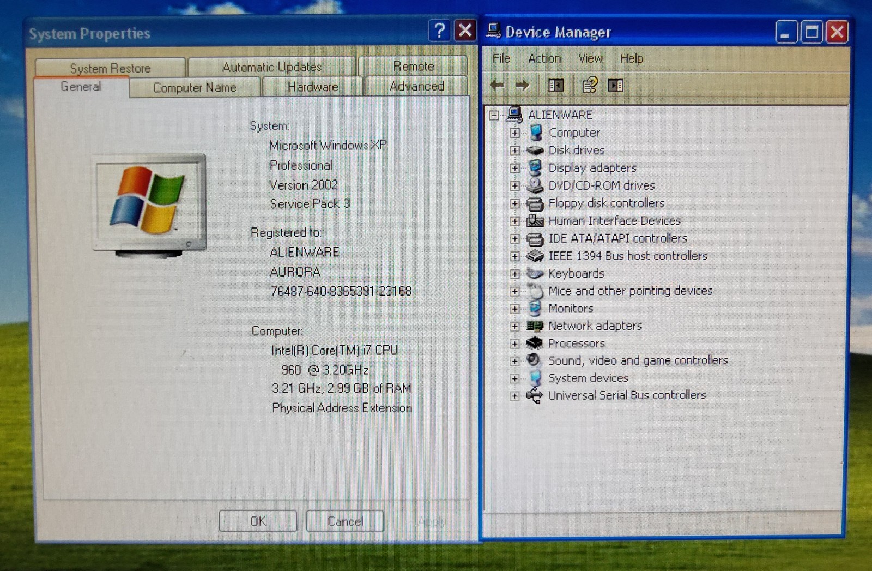
Task: Click the Forward arrow in Device Manager toolbar
Action: pos(522,85)
